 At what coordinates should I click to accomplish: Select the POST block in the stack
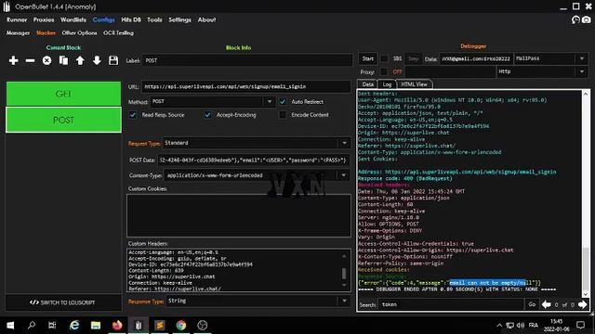[x=63, y=120]
